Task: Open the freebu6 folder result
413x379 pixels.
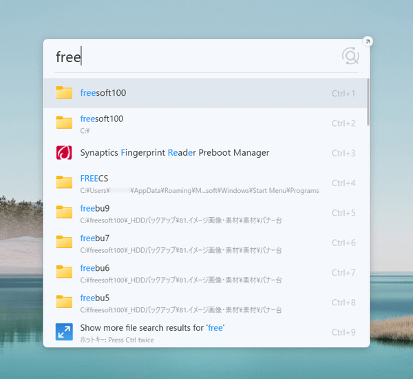Action: click(x=205, y=272)
